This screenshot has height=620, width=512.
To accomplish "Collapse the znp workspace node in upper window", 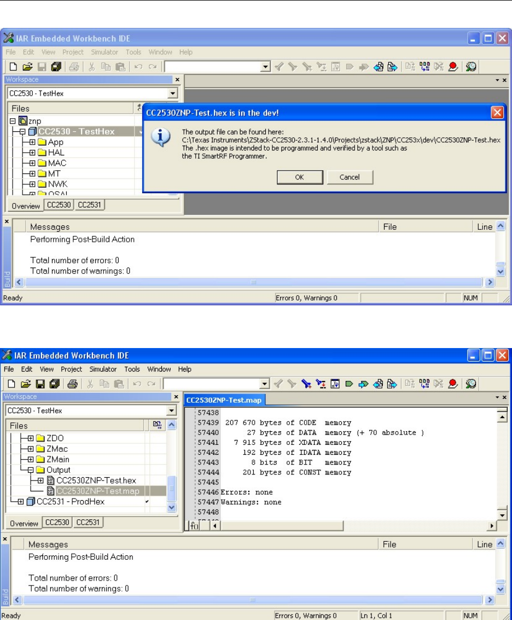I will [x=13, y=121].
